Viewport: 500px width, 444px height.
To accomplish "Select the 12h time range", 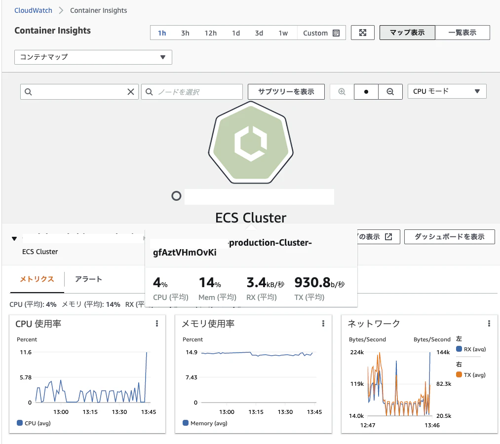I will (210, 33).
